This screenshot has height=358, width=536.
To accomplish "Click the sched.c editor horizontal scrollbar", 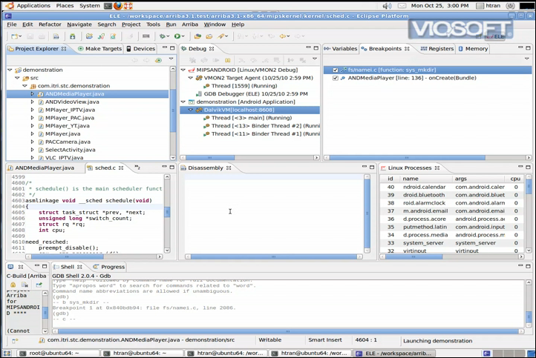I will click(94, 256).
